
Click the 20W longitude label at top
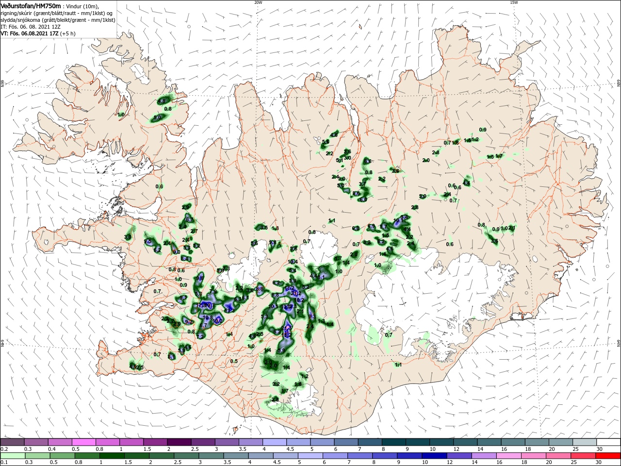pyautogui.click(x=258, y=2)
